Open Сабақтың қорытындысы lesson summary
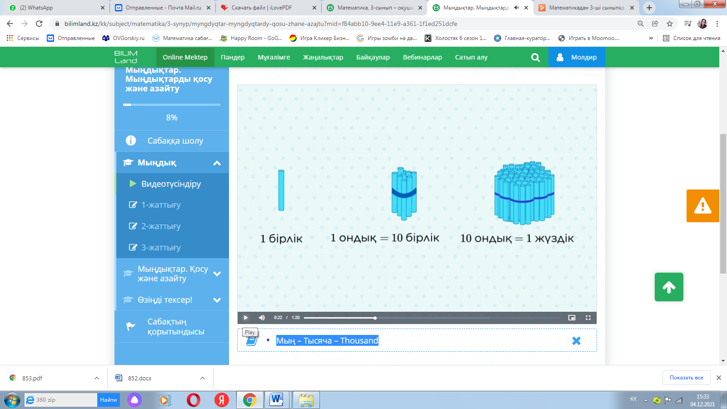The image size is (727, 409). pyautogui.click(x=172, y=327)
